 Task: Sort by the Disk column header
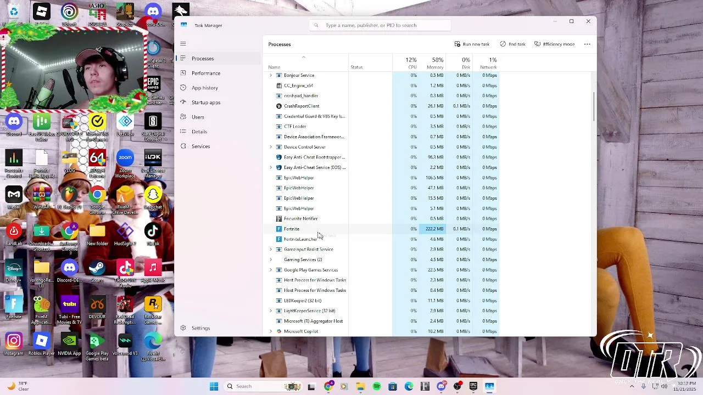coord(460,63)
